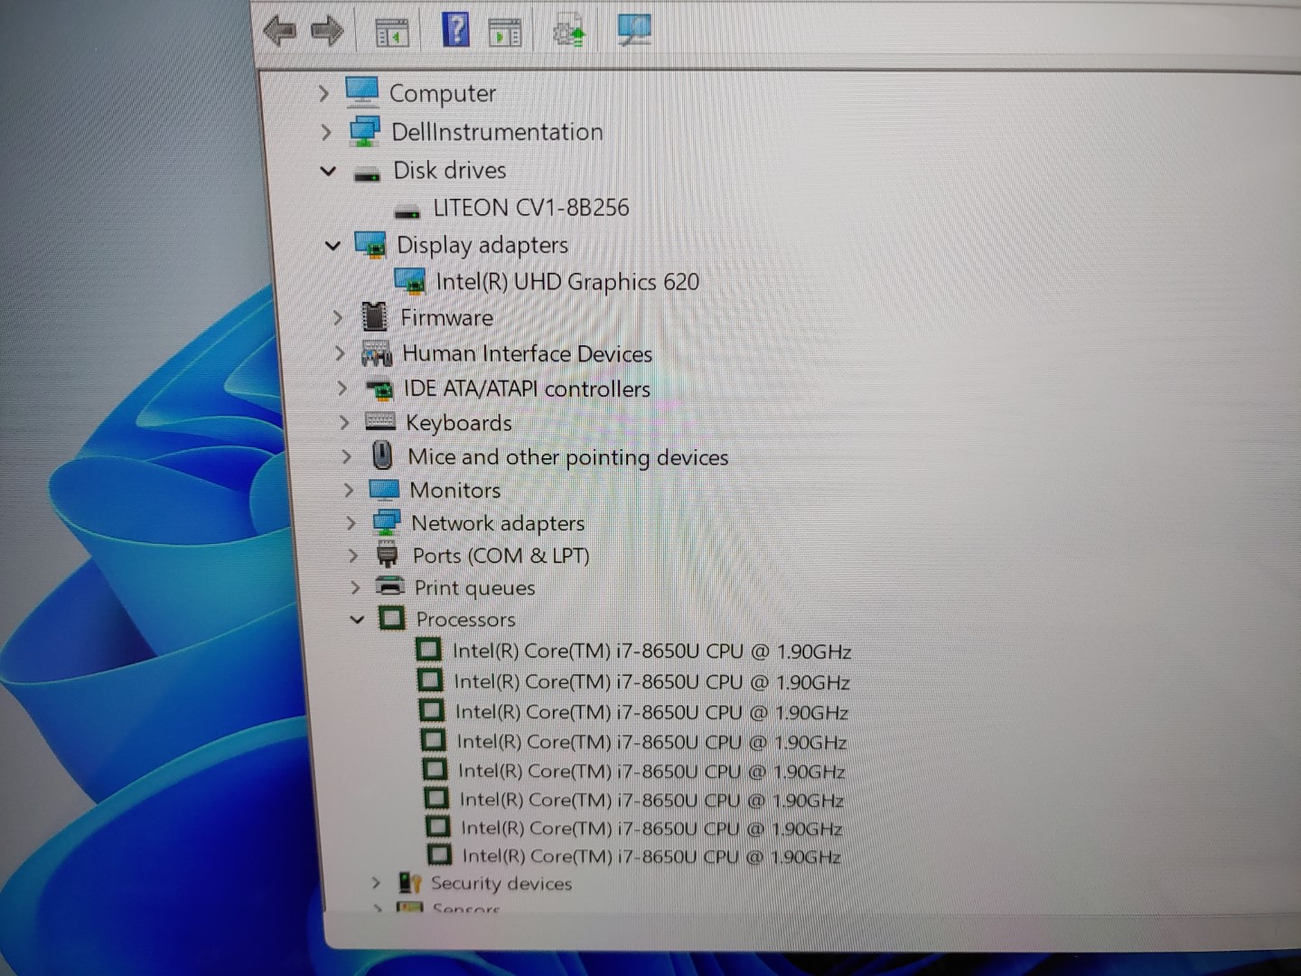Expand the Computer node
The height and width of the screenshot is (976, 1301).
[323, 93]
